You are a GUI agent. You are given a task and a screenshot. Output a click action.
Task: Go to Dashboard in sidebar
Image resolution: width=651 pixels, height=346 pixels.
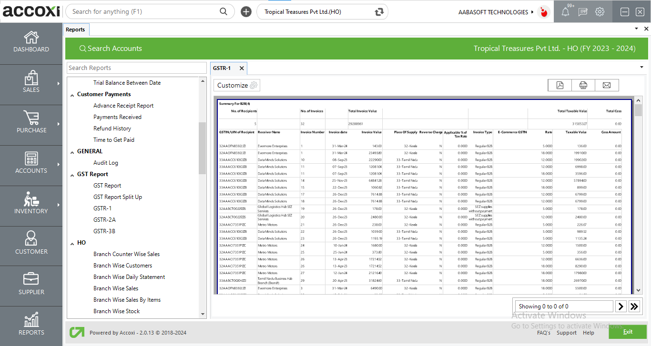tap(31, 42)
